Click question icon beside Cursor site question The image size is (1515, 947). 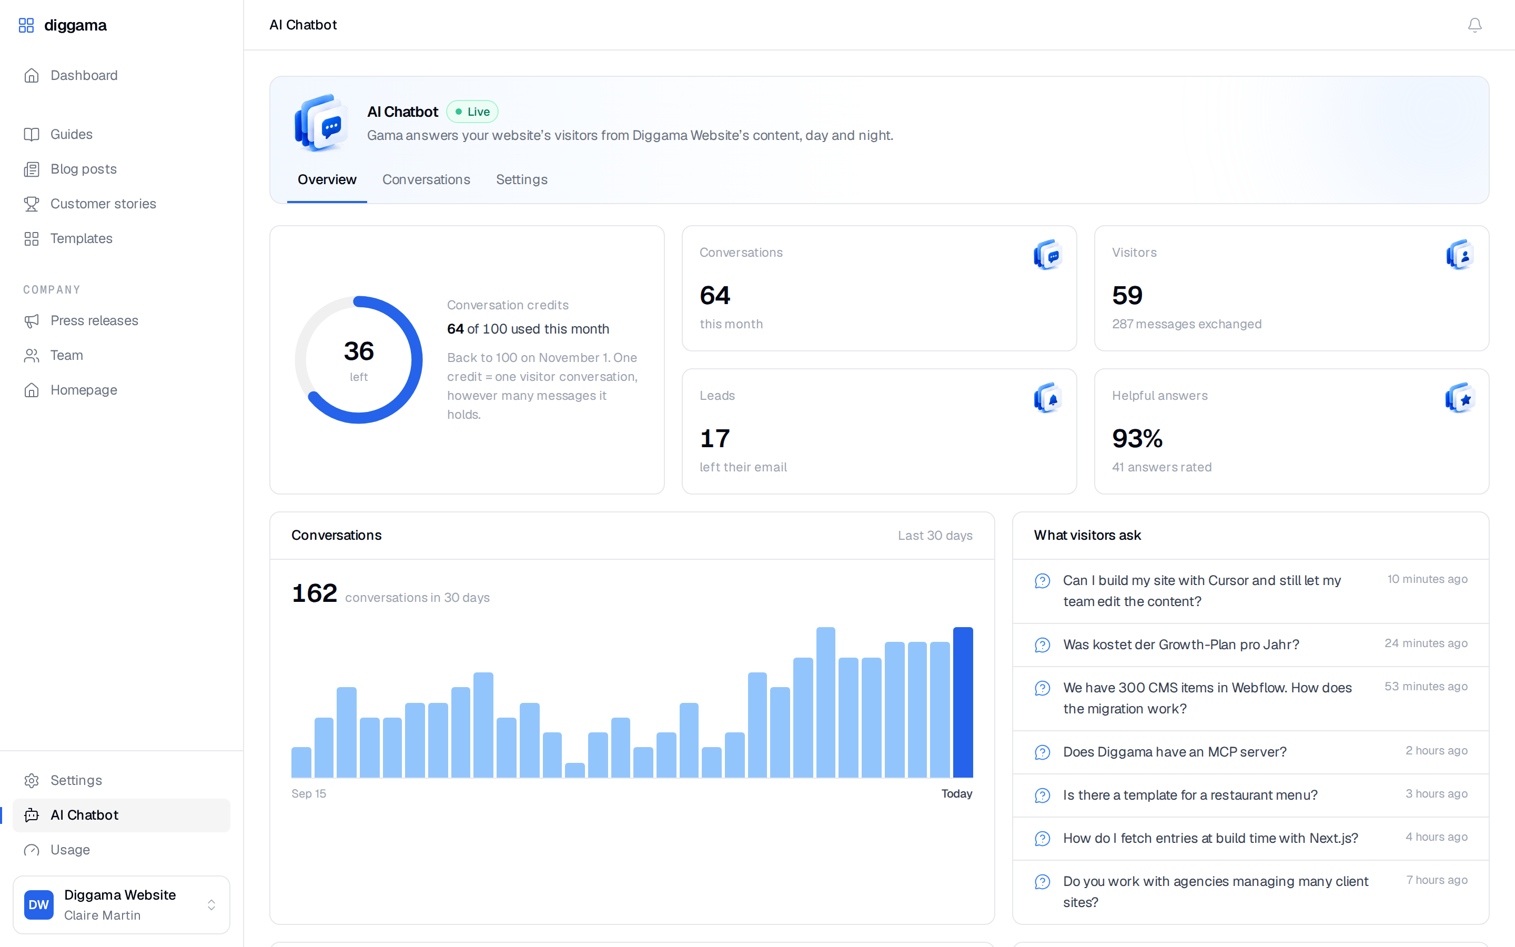pos(1042,581)
